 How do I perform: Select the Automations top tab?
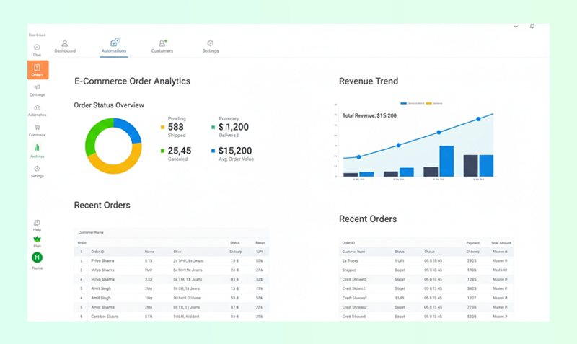tap(114, 46)
